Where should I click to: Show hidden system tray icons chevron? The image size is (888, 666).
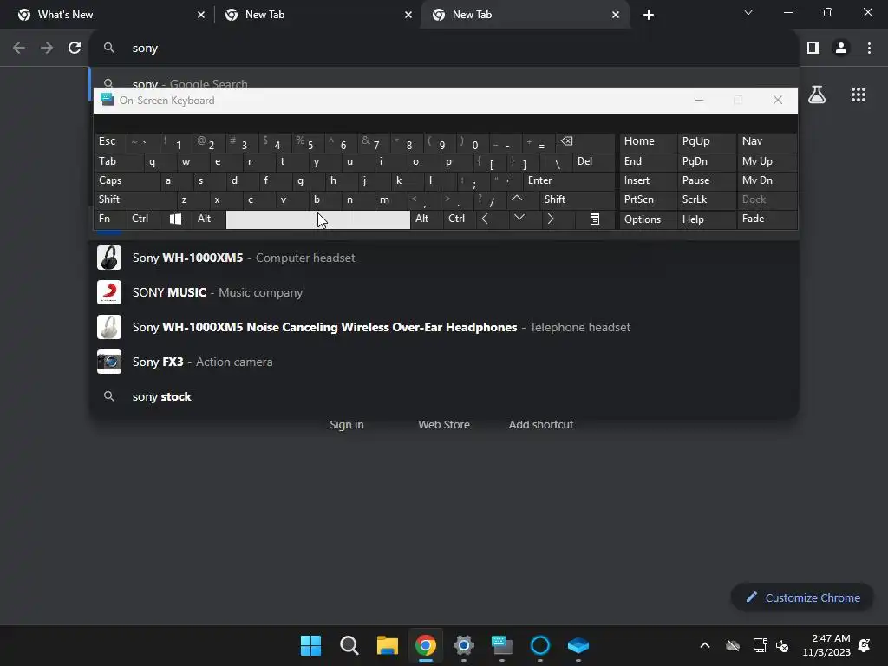click(x=704, y=645)
